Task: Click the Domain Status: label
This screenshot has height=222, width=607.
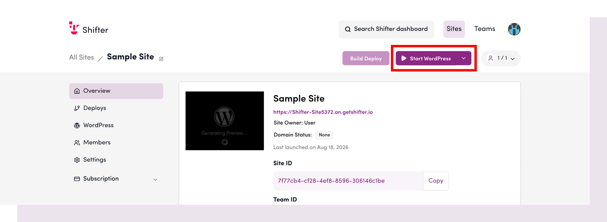Action: (293, 135)
